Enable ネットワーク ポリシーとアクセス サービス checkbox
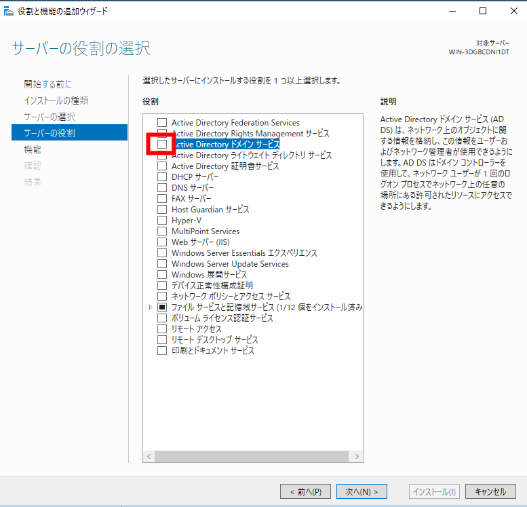 (x=162, y=296)
